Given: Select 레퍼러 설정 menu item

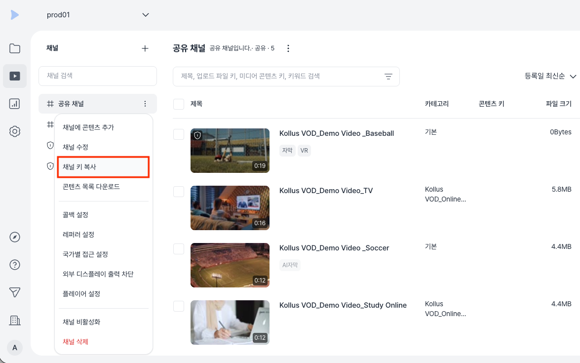Looking at the screenshot, I should [103, 235].
